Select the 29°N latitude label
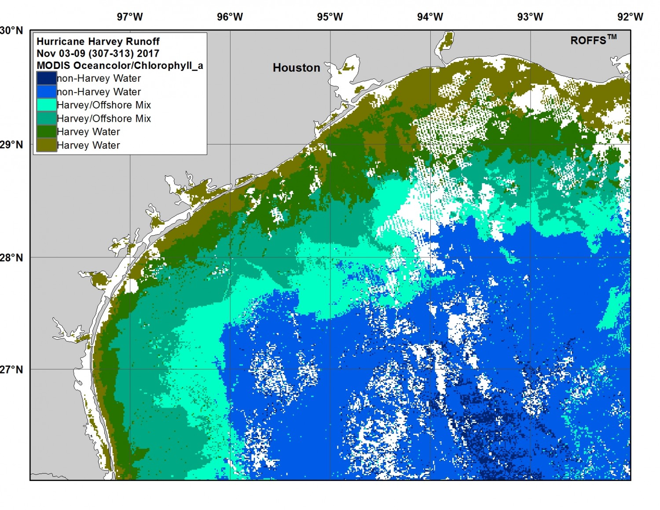 11,145
